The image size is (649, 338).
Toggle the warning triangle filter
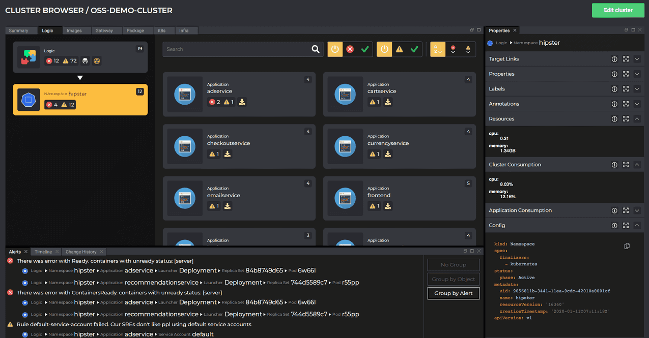click(x=399, y=49)
